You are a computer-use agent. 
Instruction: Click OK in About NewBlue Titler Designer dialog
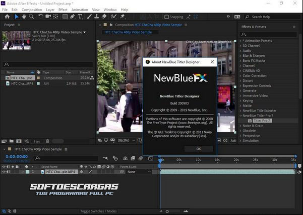199,149
